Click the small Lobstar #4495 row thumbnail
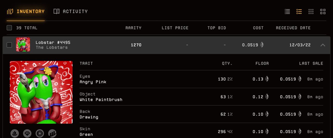Viewport: 333px width, 138px height. (x=23, y=45)
